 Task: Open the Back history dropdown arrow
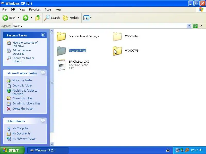tap(18, 17)
